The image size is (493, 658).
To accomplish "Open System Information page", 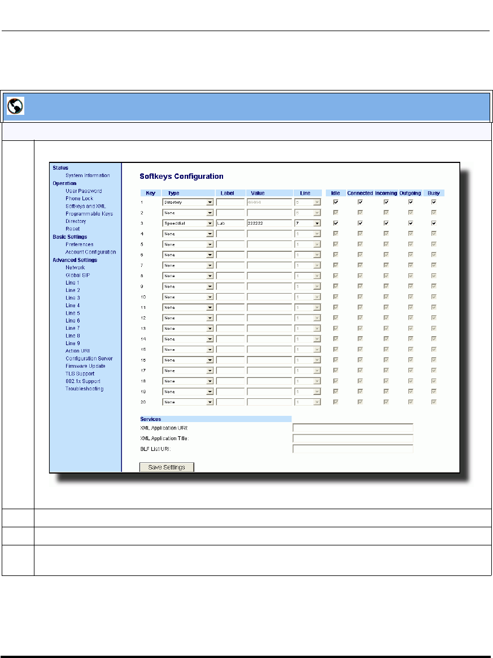I will pos(88,175).
